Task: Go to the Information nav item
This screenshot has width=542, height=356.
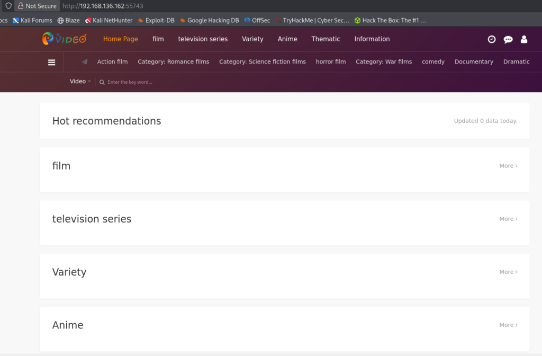Action: [372, 39]
